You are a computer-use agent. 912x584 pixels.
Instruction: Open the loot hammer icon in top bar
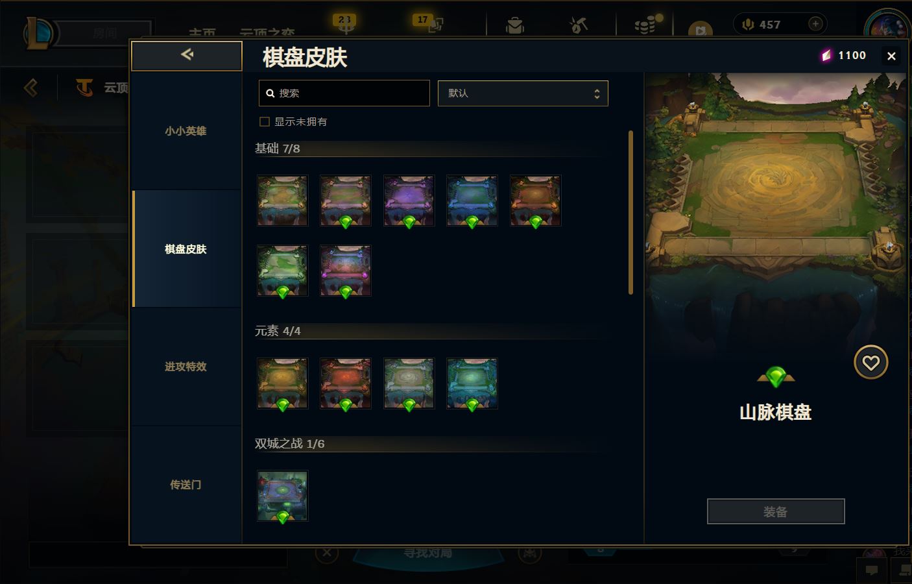click(578, 25)
